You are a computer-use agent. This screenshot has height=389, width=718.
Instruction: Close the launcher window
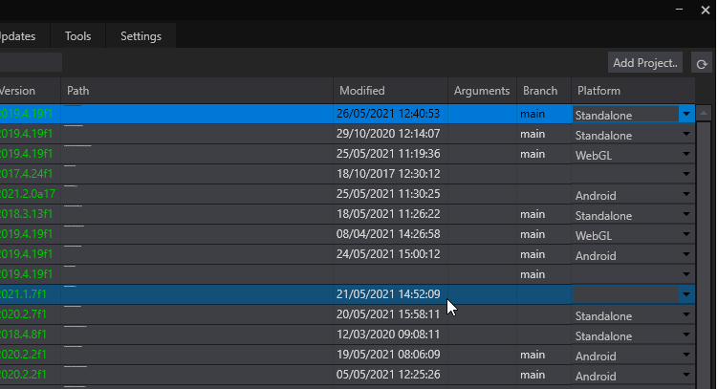(706, 10)
